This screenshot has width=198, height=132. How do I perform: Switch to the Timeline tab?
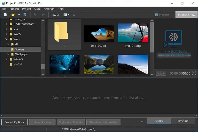coord(183,121)
